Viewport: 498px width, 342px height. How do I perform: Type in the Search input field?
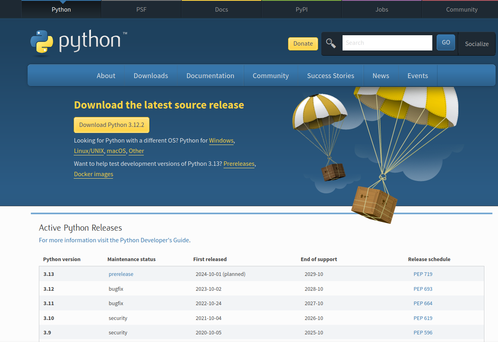[387, 43]
